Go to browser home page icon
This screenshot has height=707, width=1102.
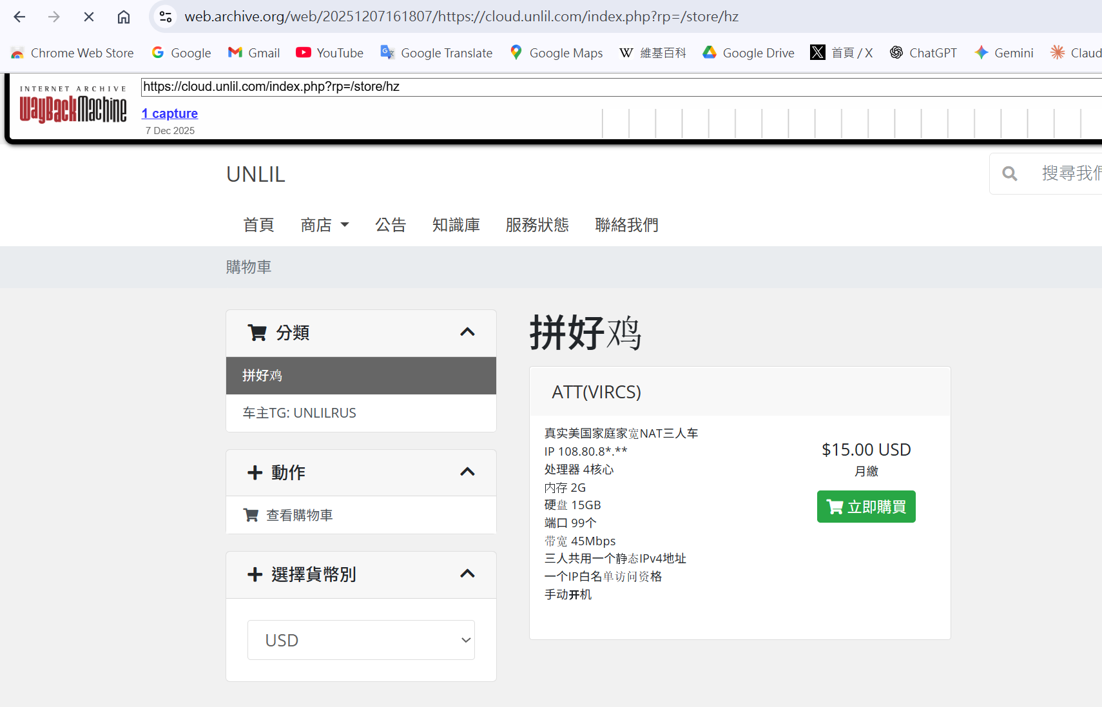124,17
